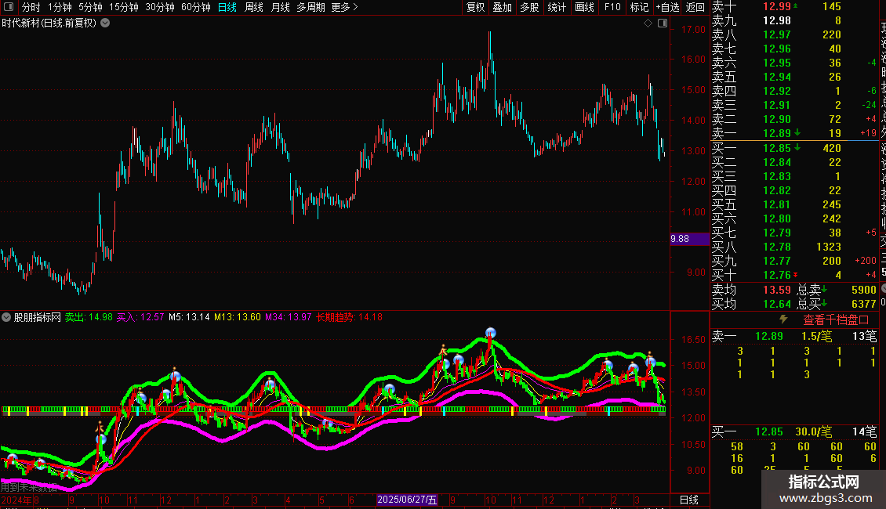Screen dimensions: 886x509
Task: Click the 2024年 label on the time axis
Action: [x=16, y=500]
